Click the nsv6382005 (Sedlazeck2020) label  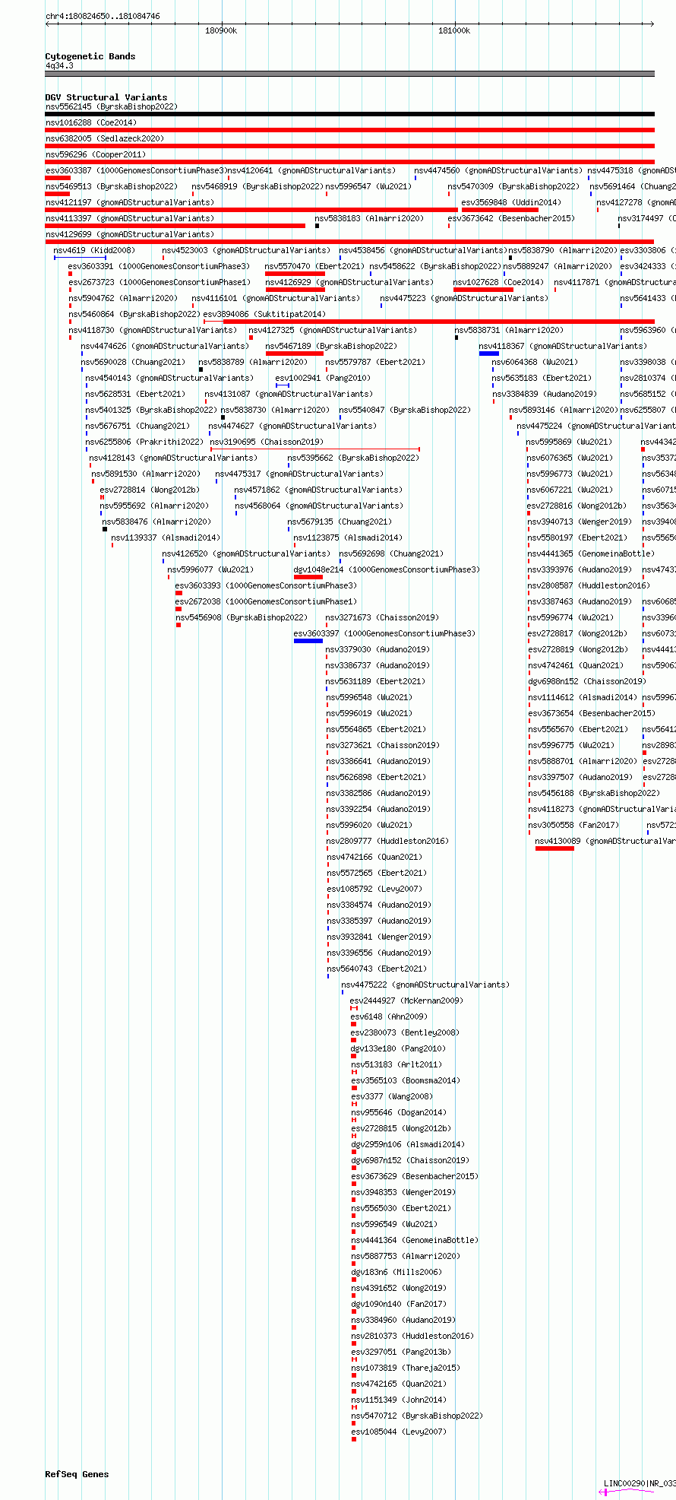[x=105, y=138]
